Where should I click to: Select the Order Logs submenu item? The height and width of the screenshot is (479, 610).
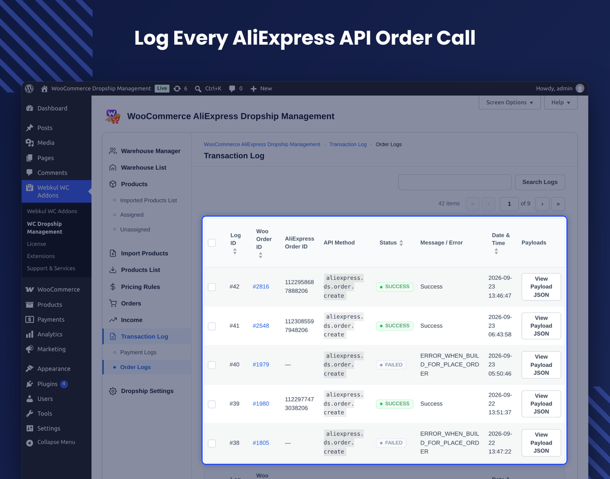pos(135,367)
